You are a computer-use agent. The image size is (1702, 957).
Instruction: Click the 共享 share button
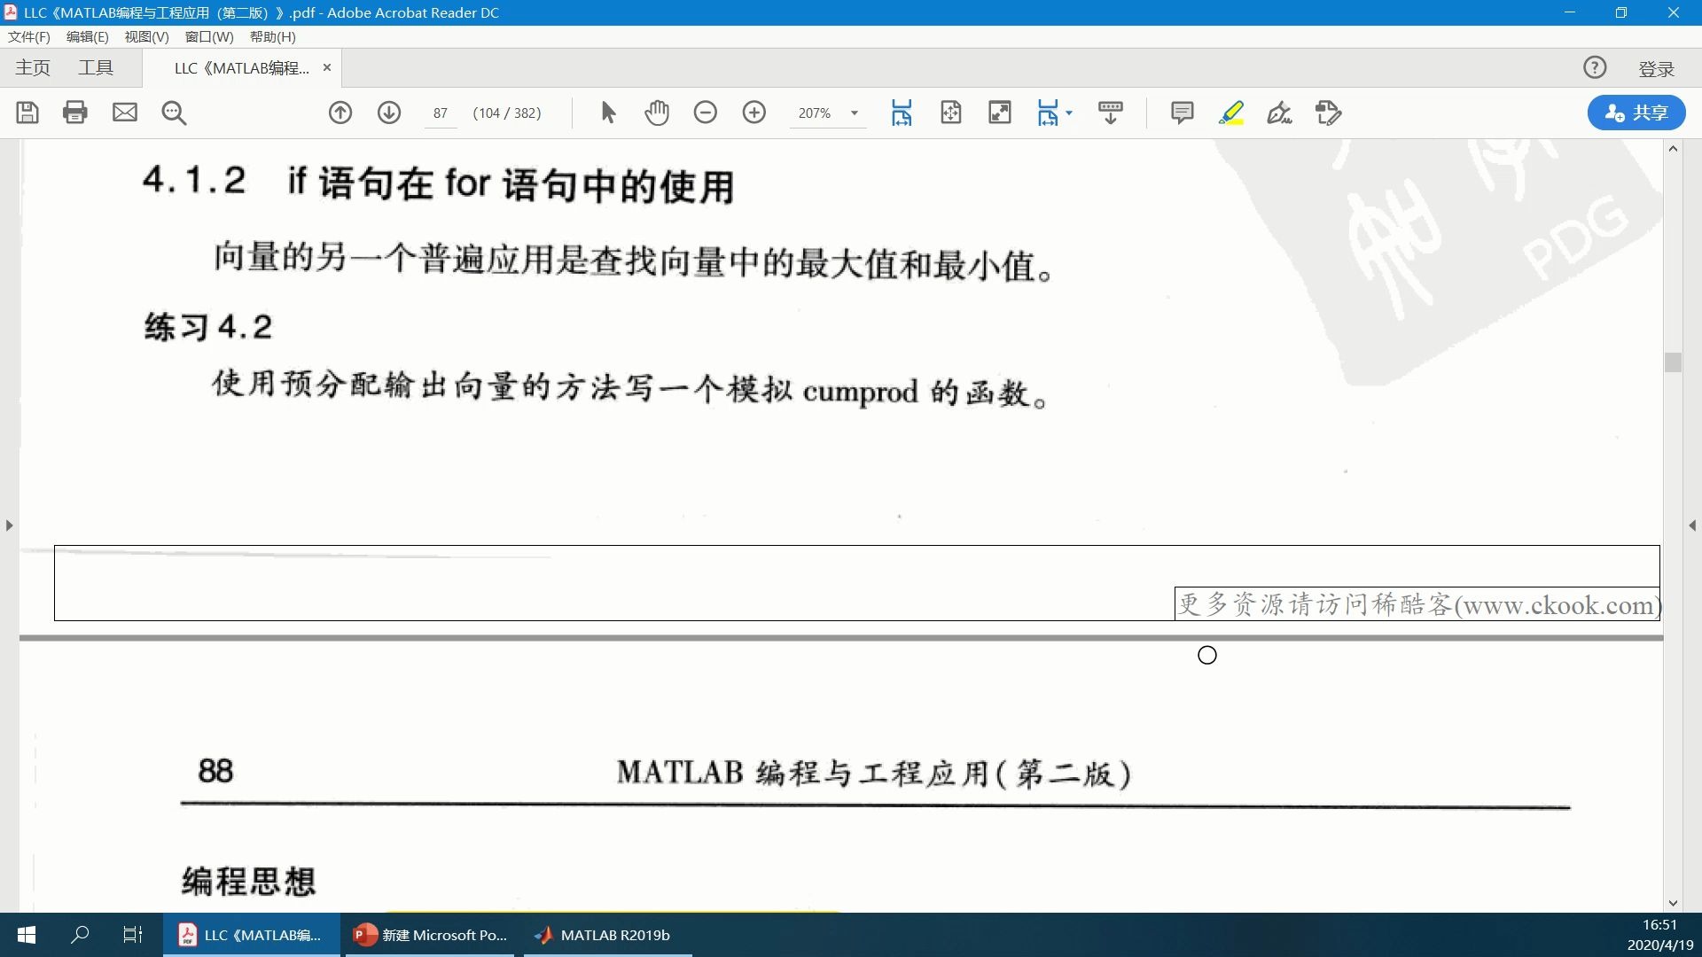click(x=1636, y=113)
